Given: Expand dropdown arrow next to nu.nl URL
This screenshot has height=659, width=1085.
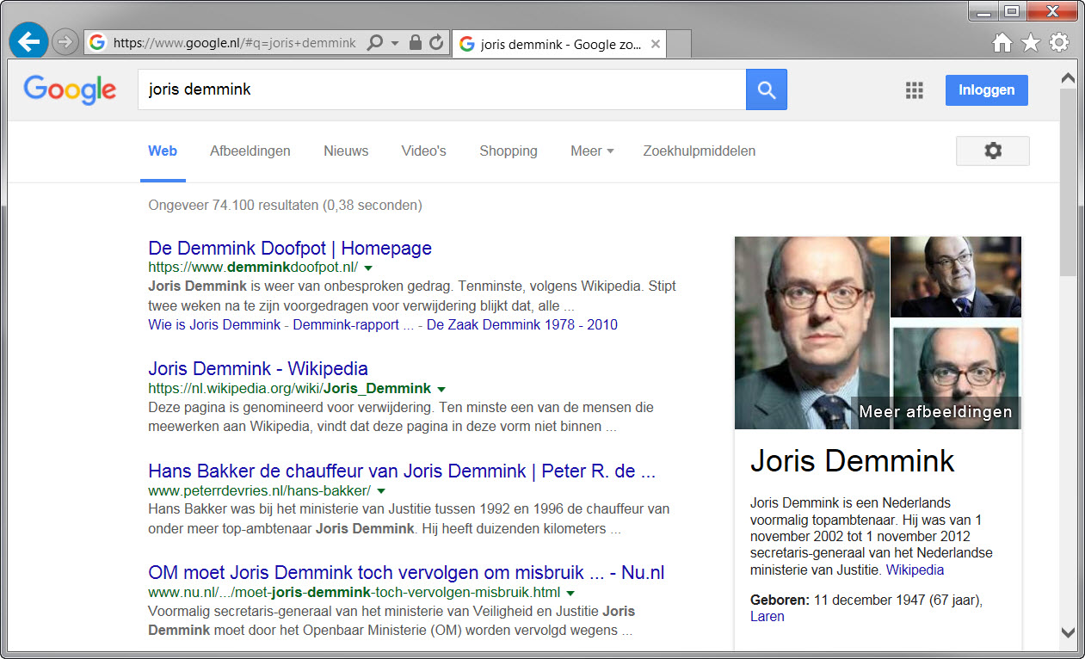Looking at the screenshot, I should click(x=570, y=593).
